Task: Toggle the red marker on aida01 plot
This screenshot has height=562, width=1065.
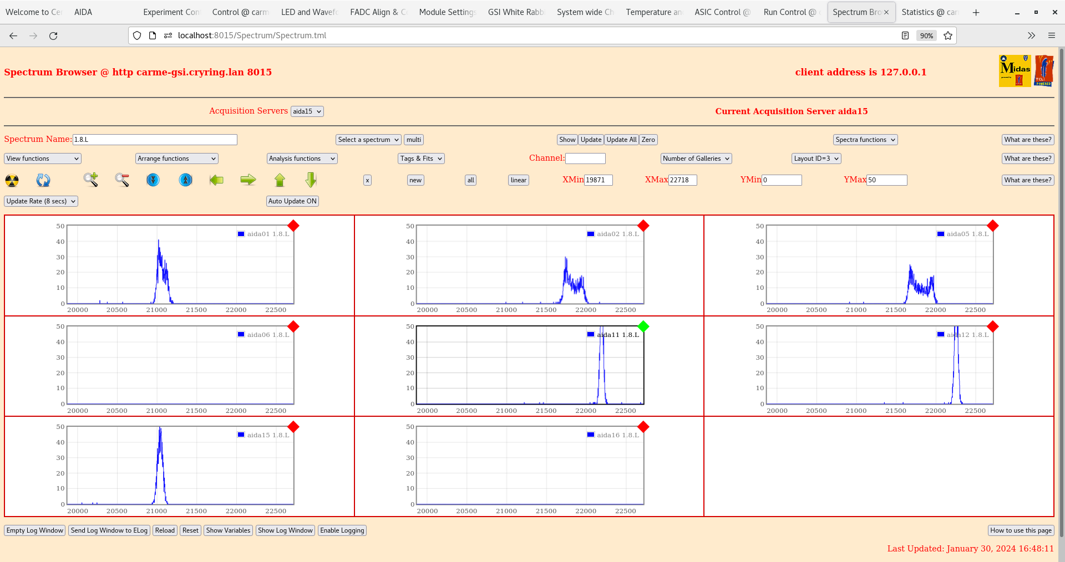Action: [293, 226]
